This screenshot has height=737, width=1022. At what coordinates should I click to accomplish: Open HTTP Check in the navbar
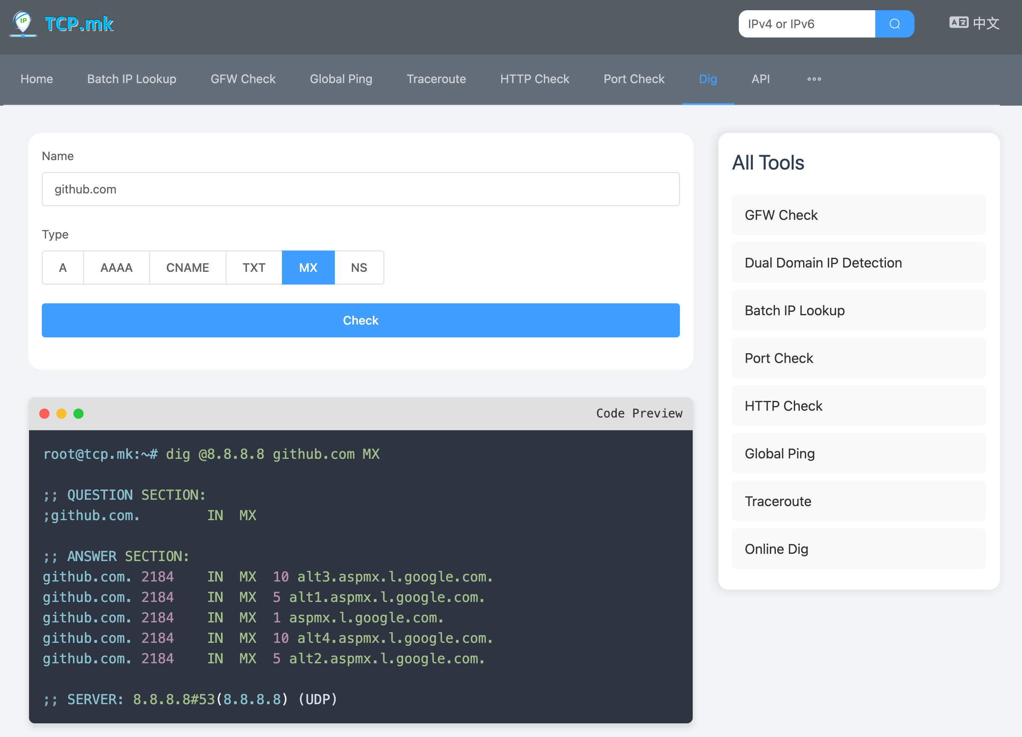534,79
